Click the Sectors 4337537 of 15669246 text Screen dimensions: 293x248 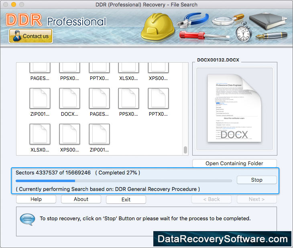[x=53, y=172]
